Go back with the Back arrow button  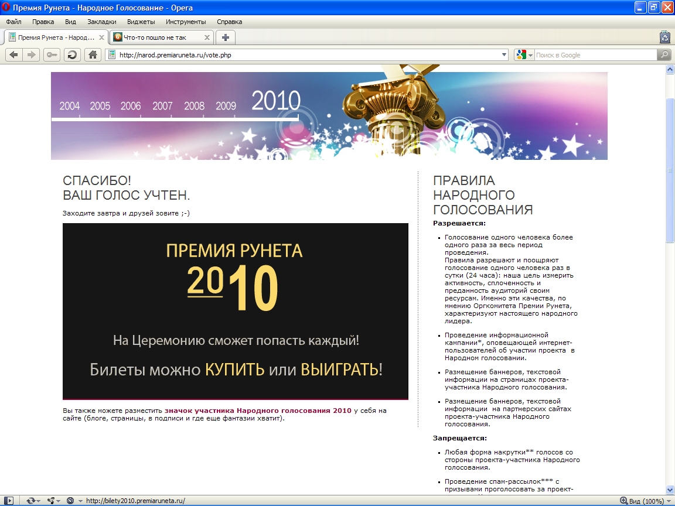[14, 54]
